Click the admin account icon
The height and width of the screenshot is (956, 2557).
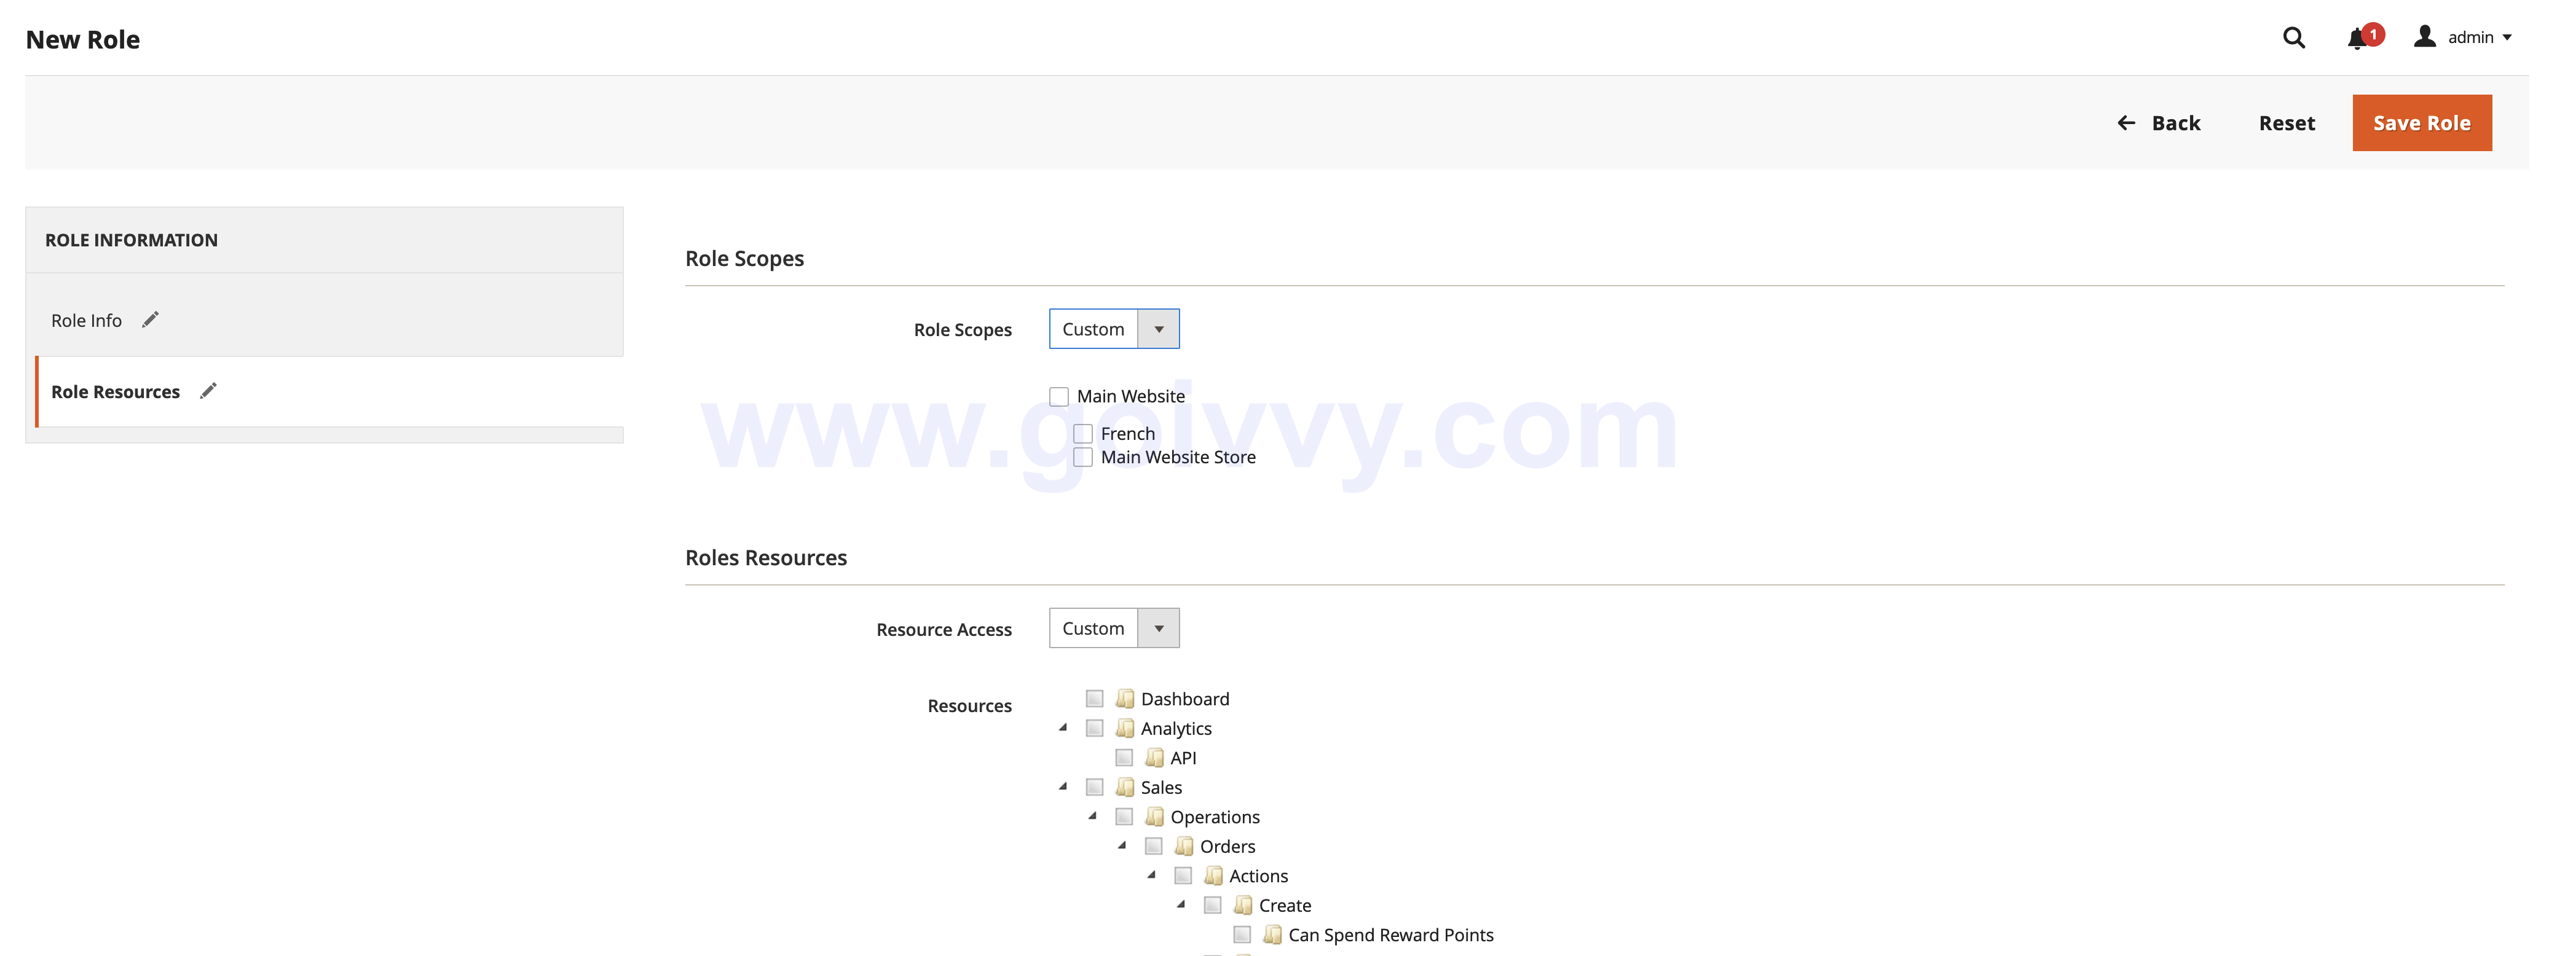2425,37
